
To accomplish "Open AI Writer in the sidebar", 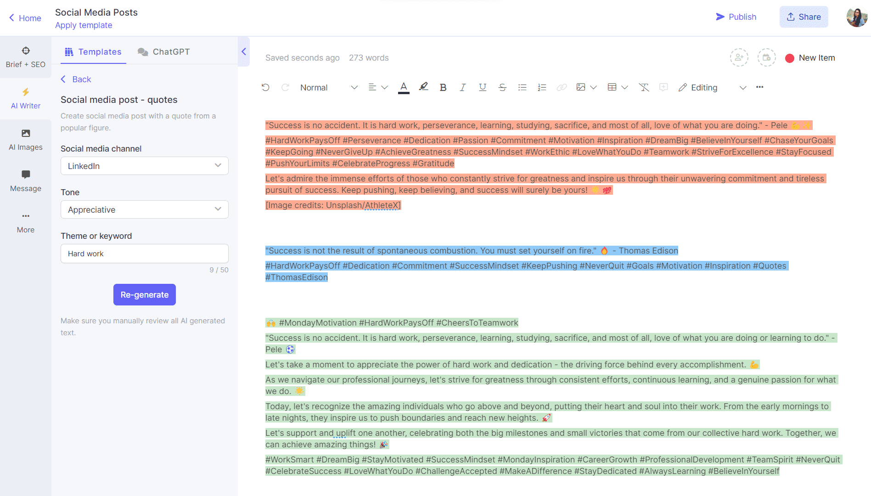I will (26, 99).
